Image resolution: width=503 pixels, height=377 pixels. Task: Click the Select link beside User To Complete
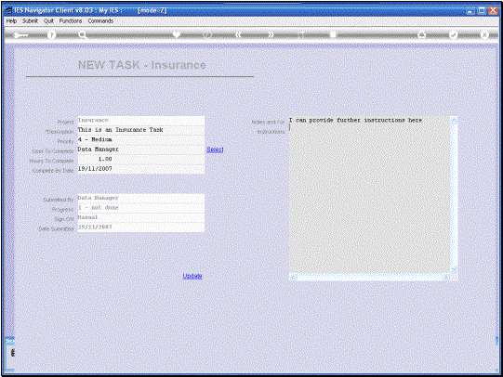click(215, 149)
